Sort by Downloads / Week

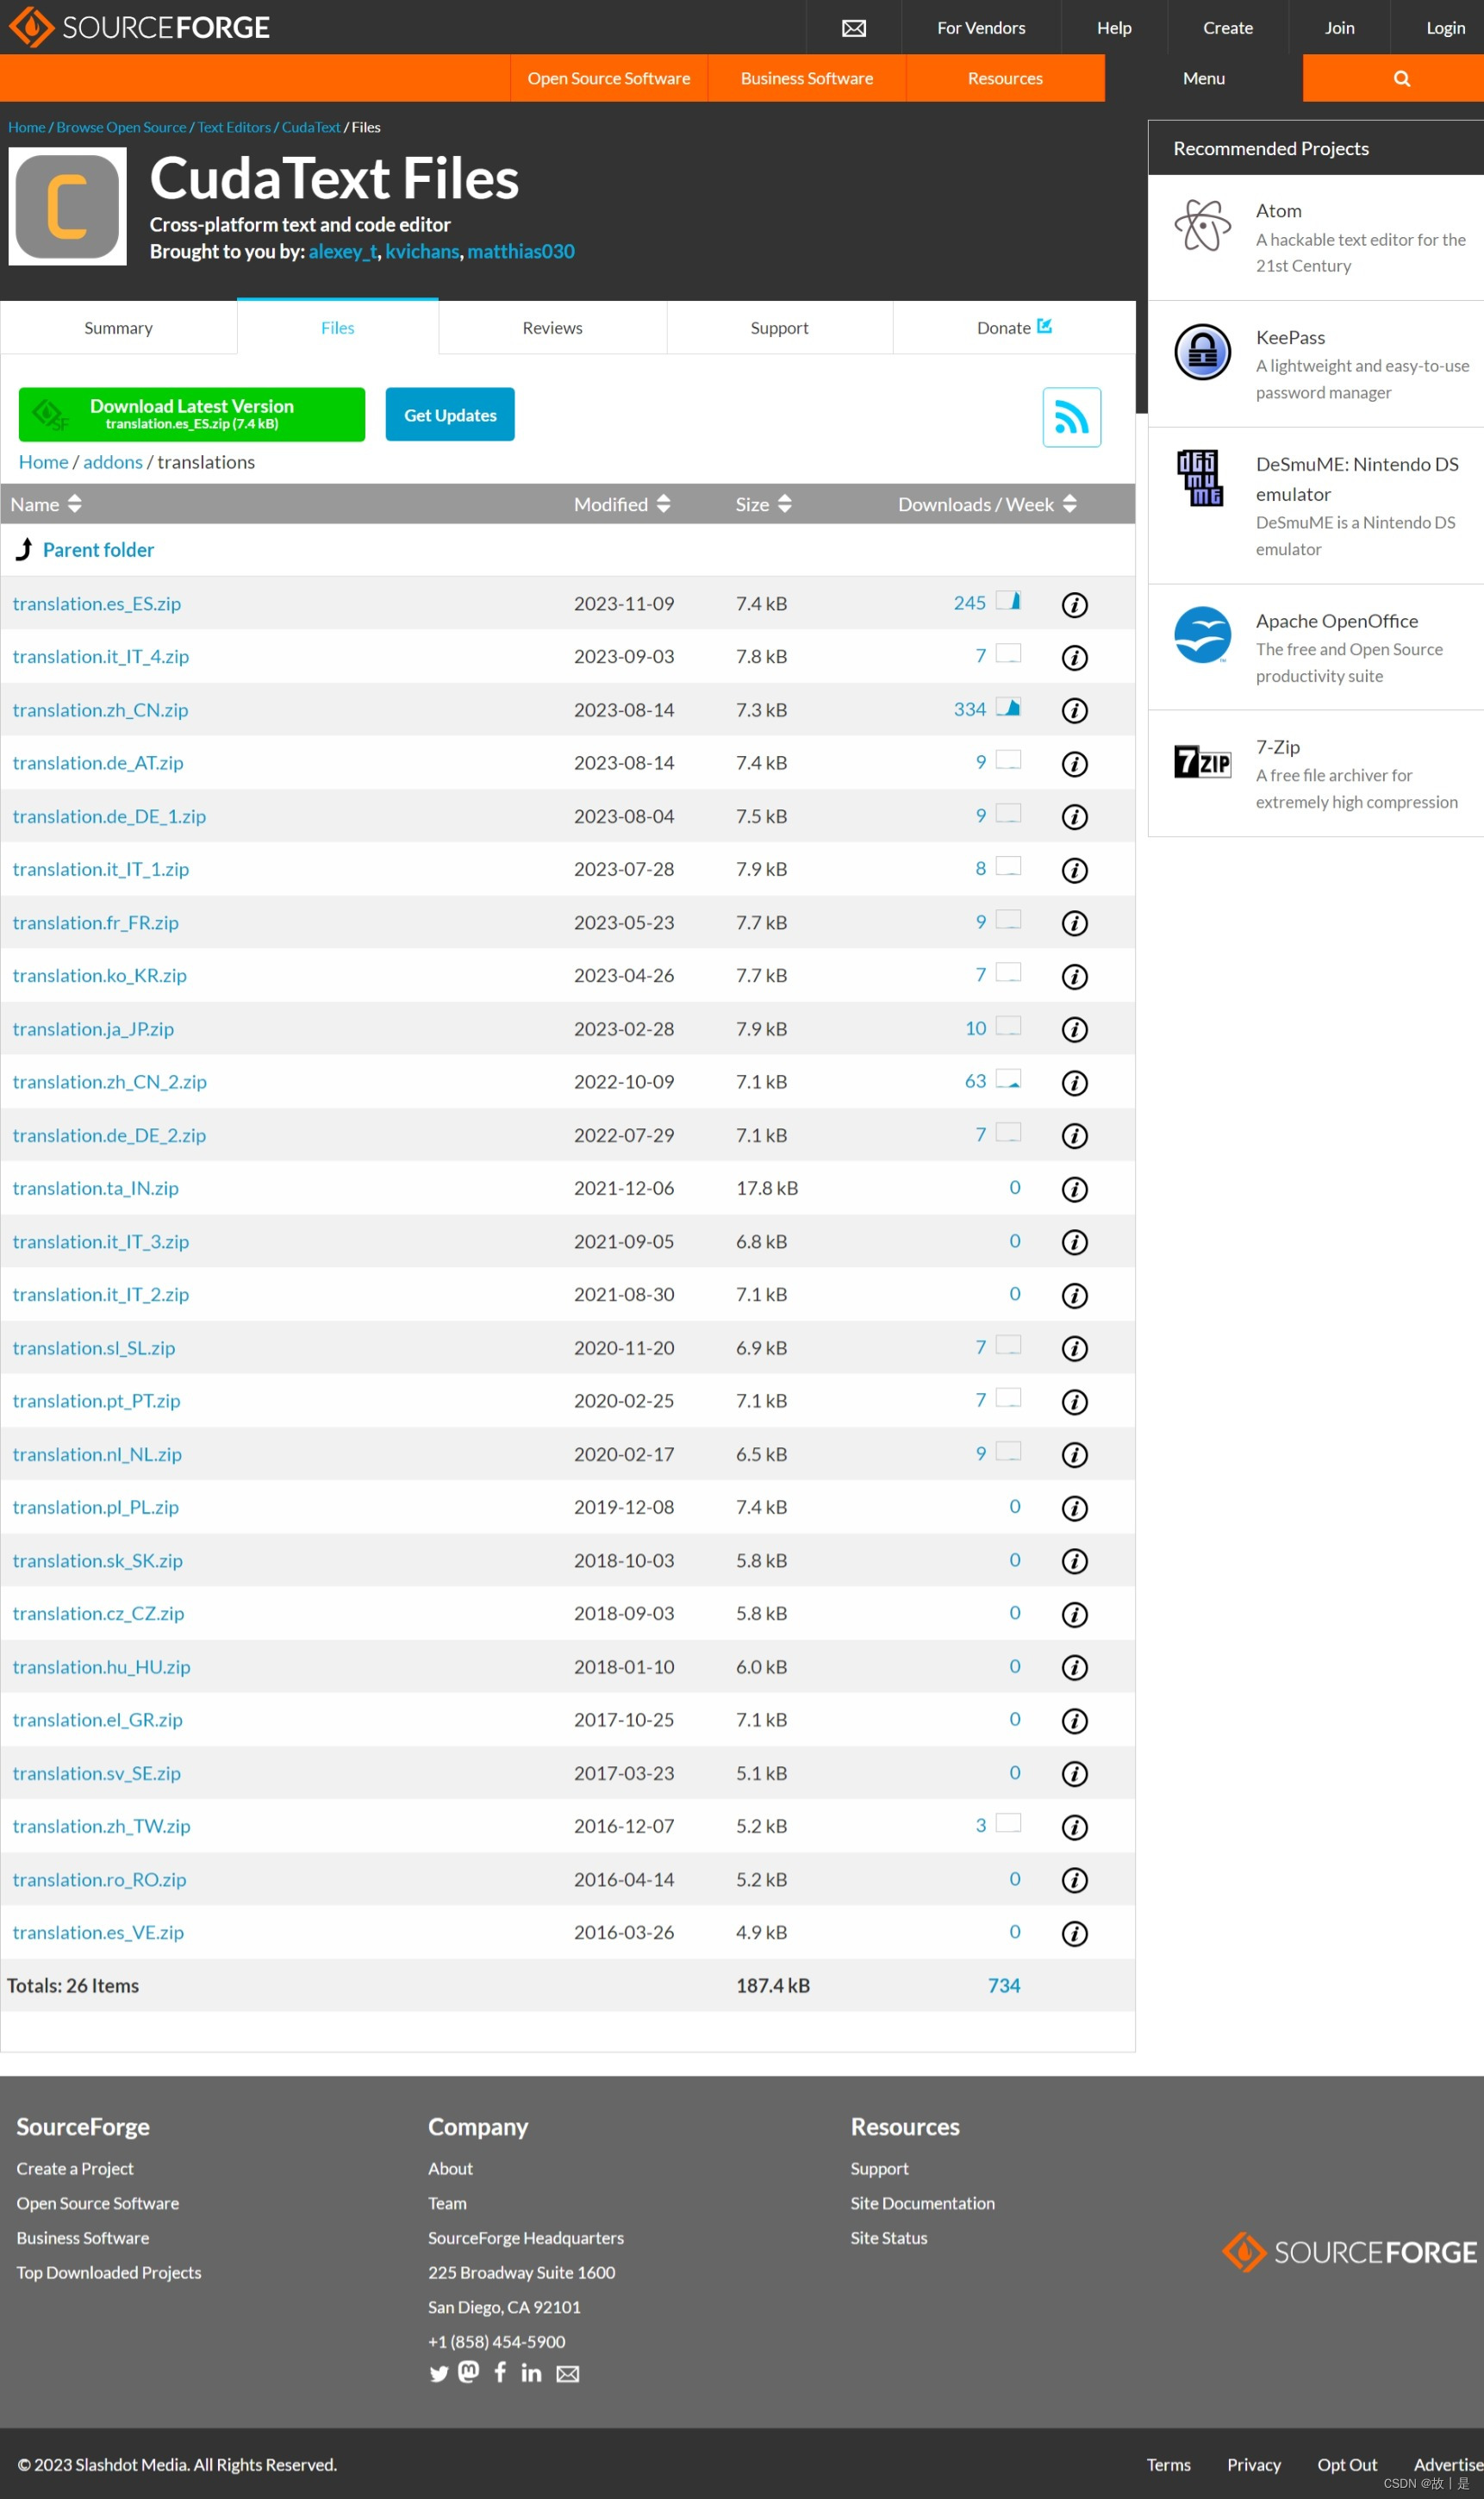pos(987,504)
